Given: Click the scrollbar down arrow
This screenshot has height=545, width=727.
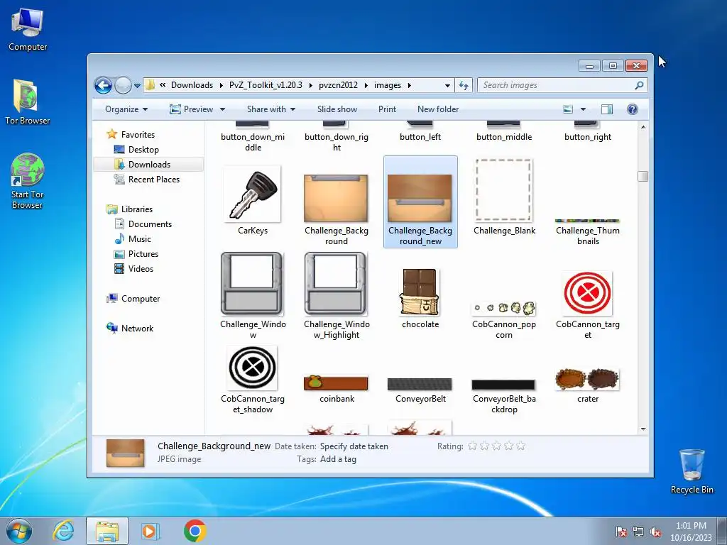Looking at the screenshot, I should coord(643,429).
